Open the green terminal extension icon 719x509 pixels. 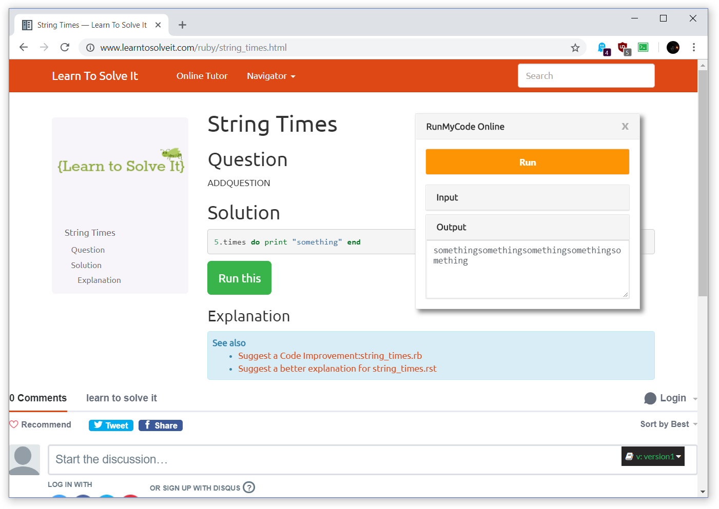pos(643,47)
